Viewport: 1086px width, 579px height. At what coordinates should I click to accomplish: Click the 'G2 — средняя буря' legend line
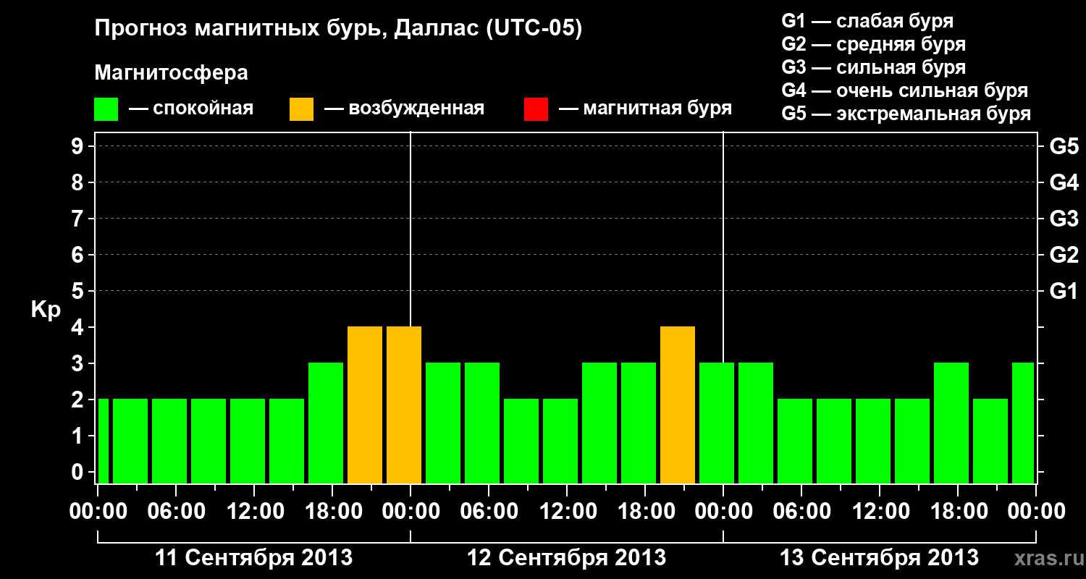[x=874, y=44]
